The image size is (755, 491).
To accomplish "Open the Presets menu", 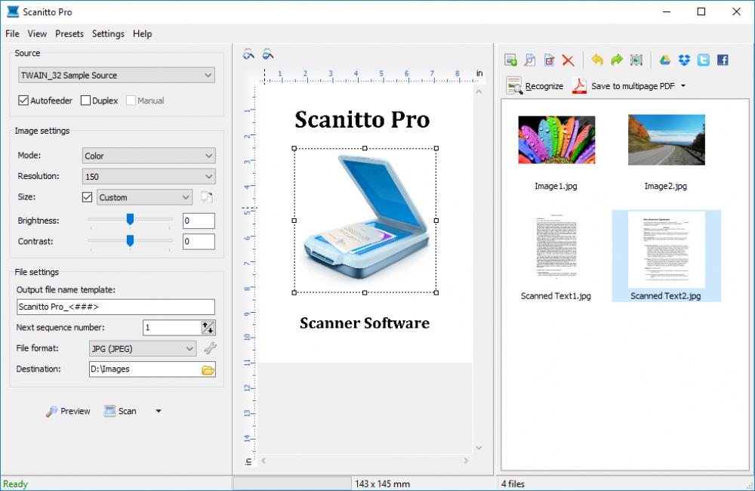I will pos(69,33).
